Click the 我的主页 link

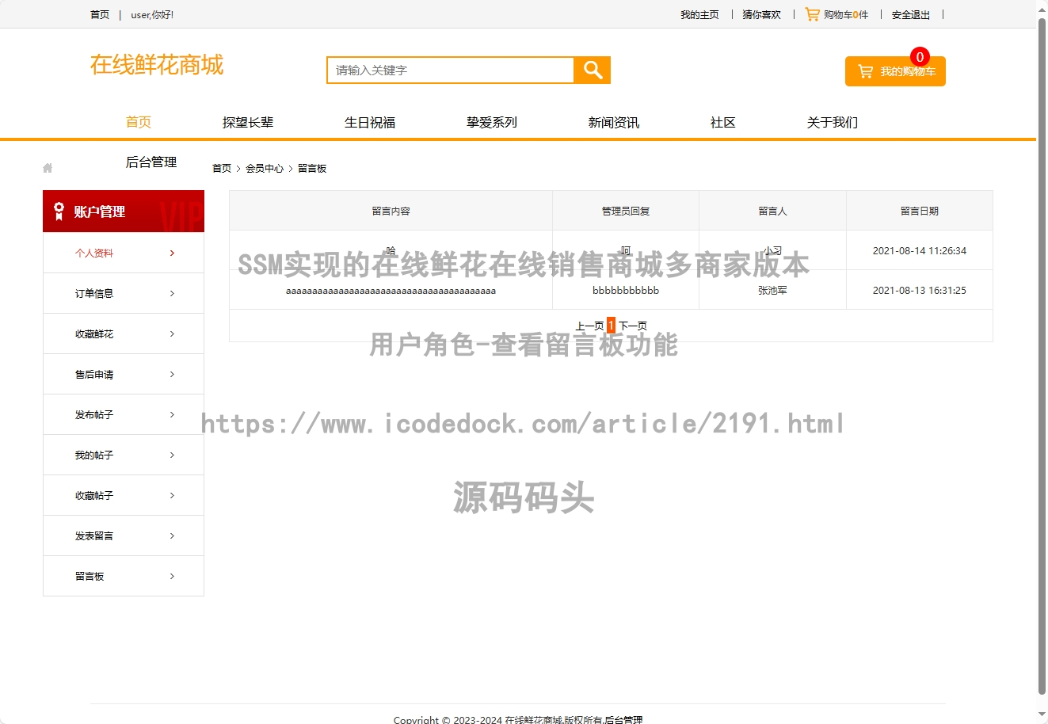point(699,15)
